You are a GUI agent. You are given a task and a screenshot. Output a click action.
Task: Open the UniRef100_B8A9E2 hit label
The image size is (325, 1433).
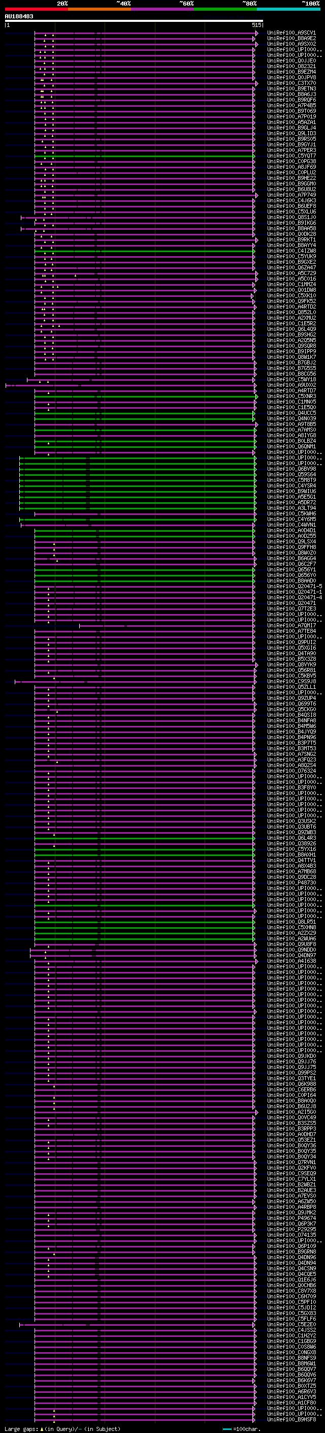click(x=291, y=39)
